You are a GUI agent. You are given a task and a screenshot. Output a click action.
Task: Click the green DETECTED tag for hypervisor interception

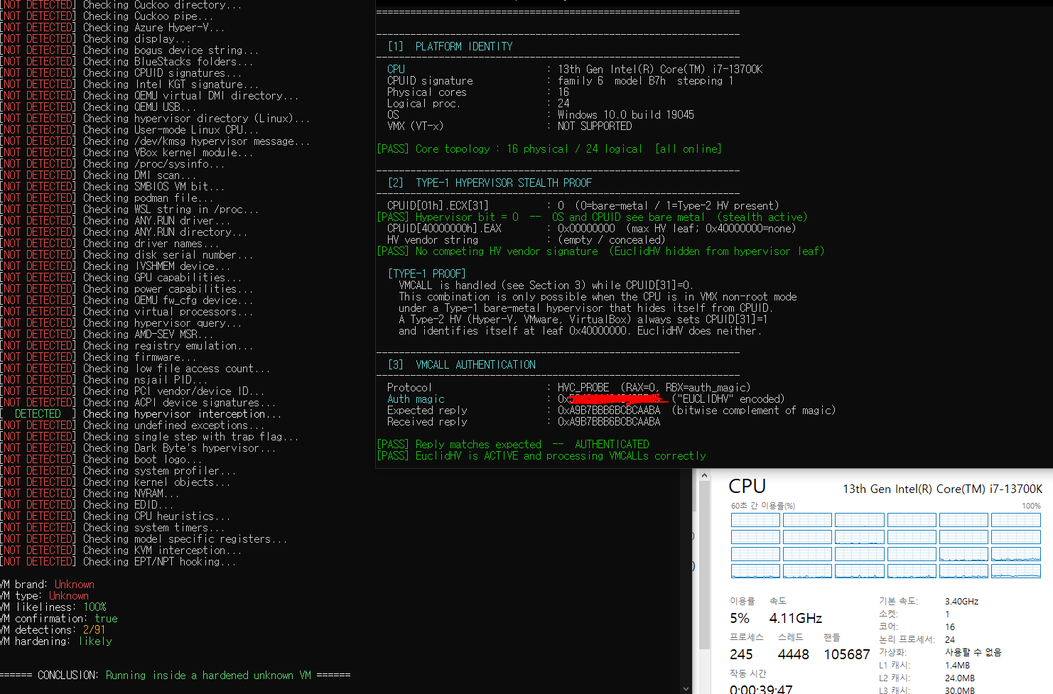point(38,414)
